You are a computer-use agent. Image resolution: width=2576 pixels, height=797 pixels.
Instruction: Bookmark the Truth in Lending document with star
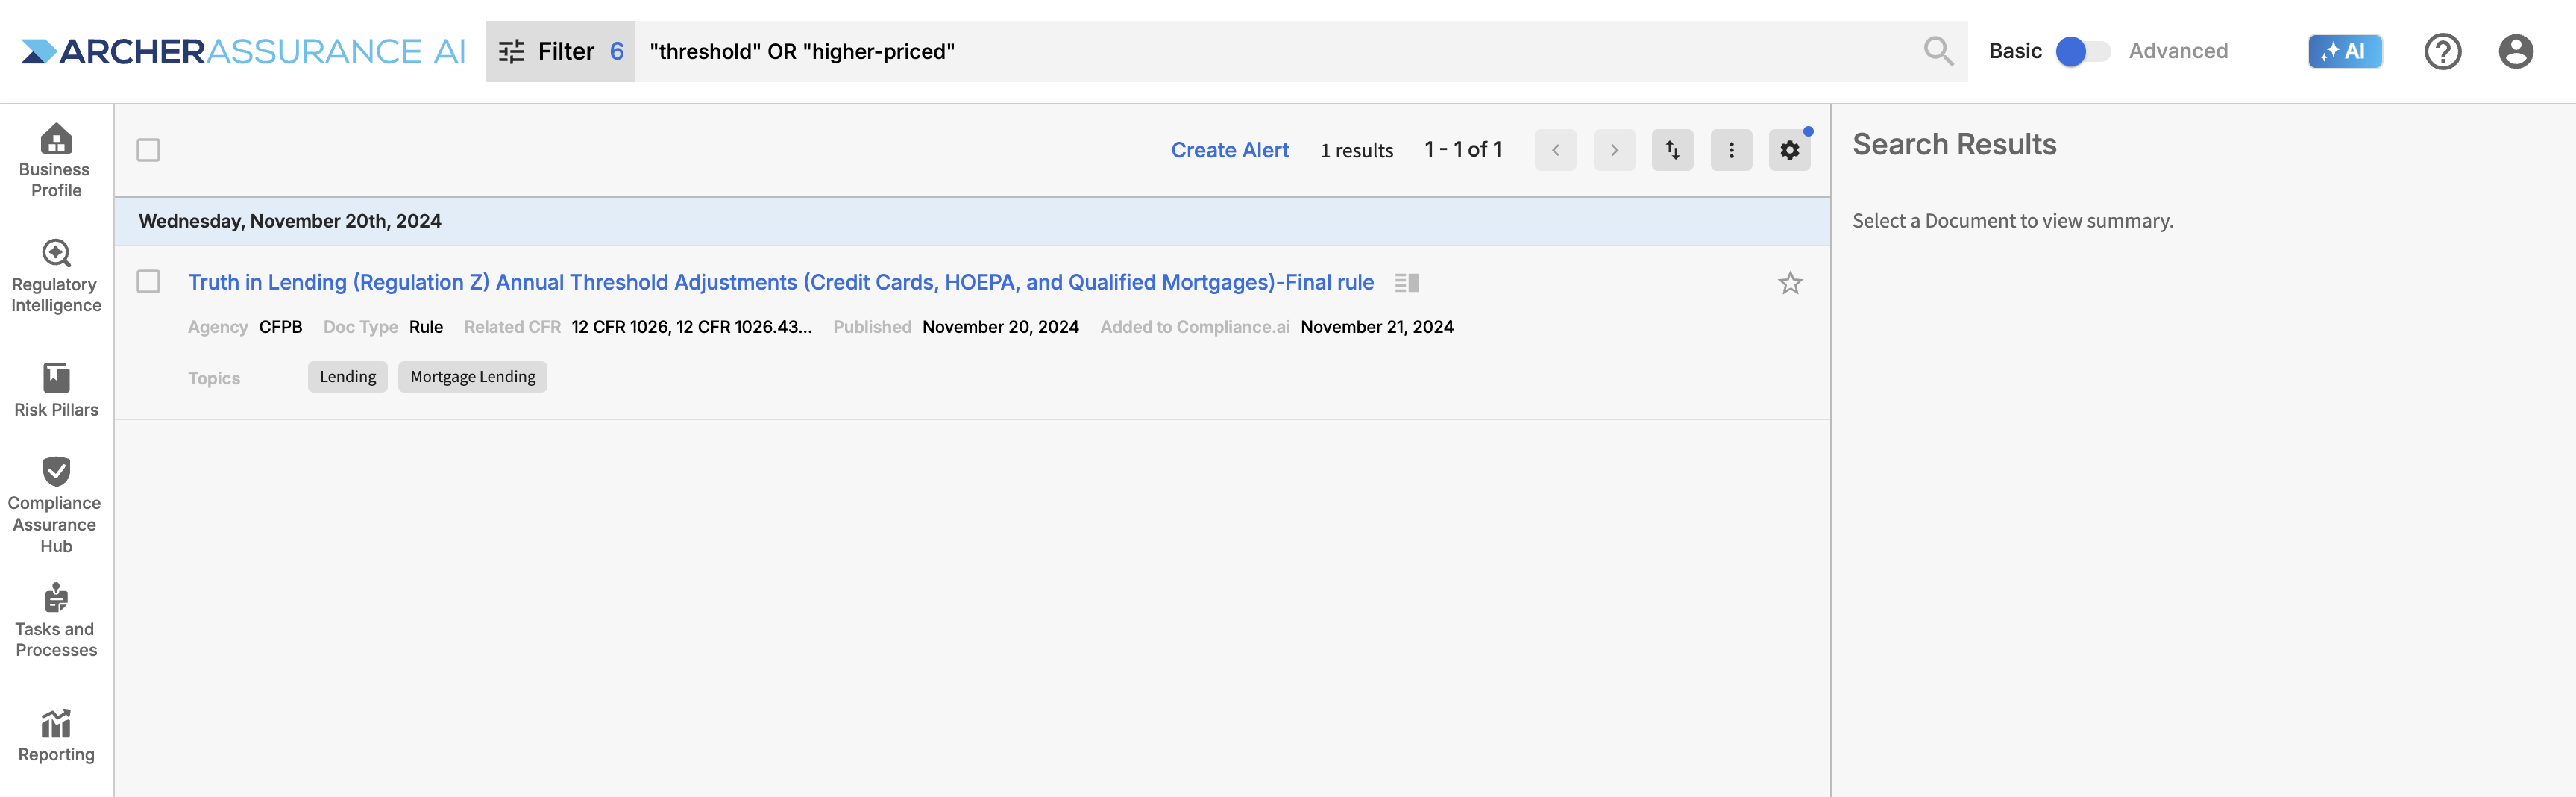click(1790, 283)
